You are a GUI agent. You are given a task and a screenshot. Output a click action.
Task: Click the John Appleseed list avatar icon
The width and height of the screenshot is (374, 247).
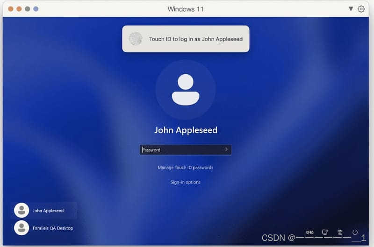coord(22,210)
